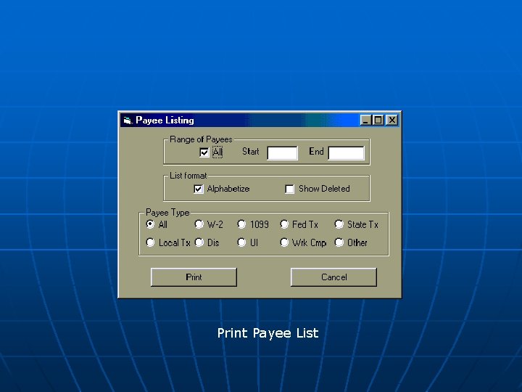Maximize the Payee Listing window
522x392 pixels.
pyautogui.click(x=378, y=120)
